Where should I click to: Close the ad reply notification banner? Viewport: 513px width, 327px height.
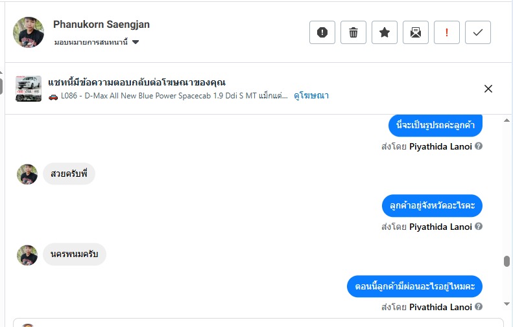[488, 89]
